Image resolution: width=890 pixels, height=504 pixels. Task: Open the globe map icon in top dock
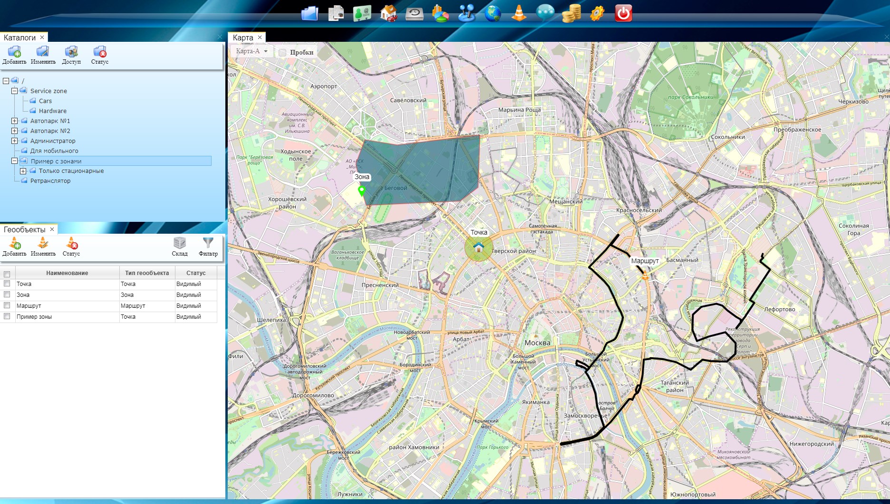pyautogui.click(x=493, y=13)
